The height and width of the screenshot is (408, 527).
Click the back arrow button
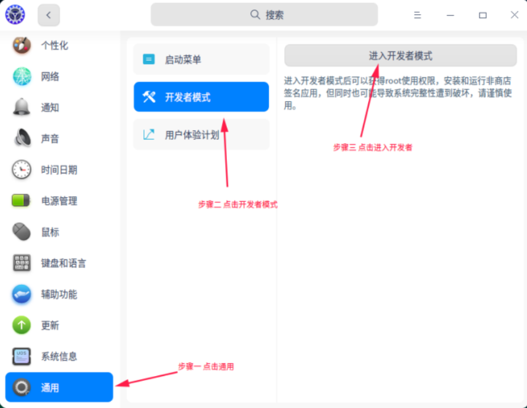tap(49, 15)
